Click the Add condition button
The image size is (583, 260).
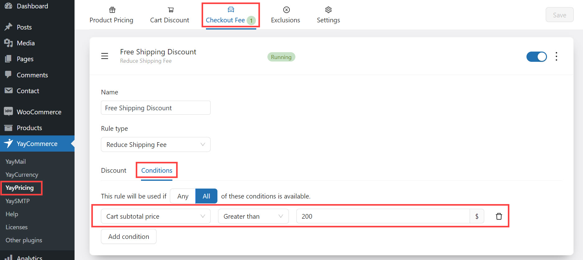129,237
